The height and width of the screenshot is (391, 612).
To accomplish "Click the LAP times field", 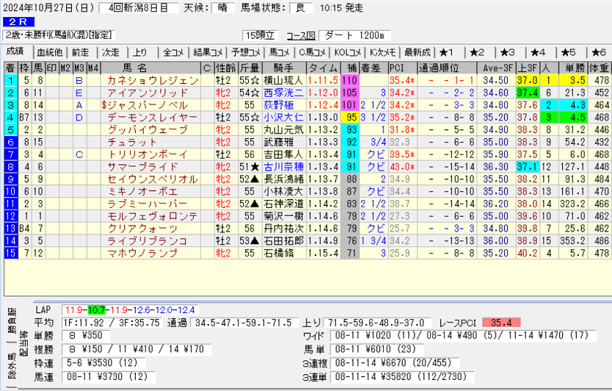I will 129,309.
